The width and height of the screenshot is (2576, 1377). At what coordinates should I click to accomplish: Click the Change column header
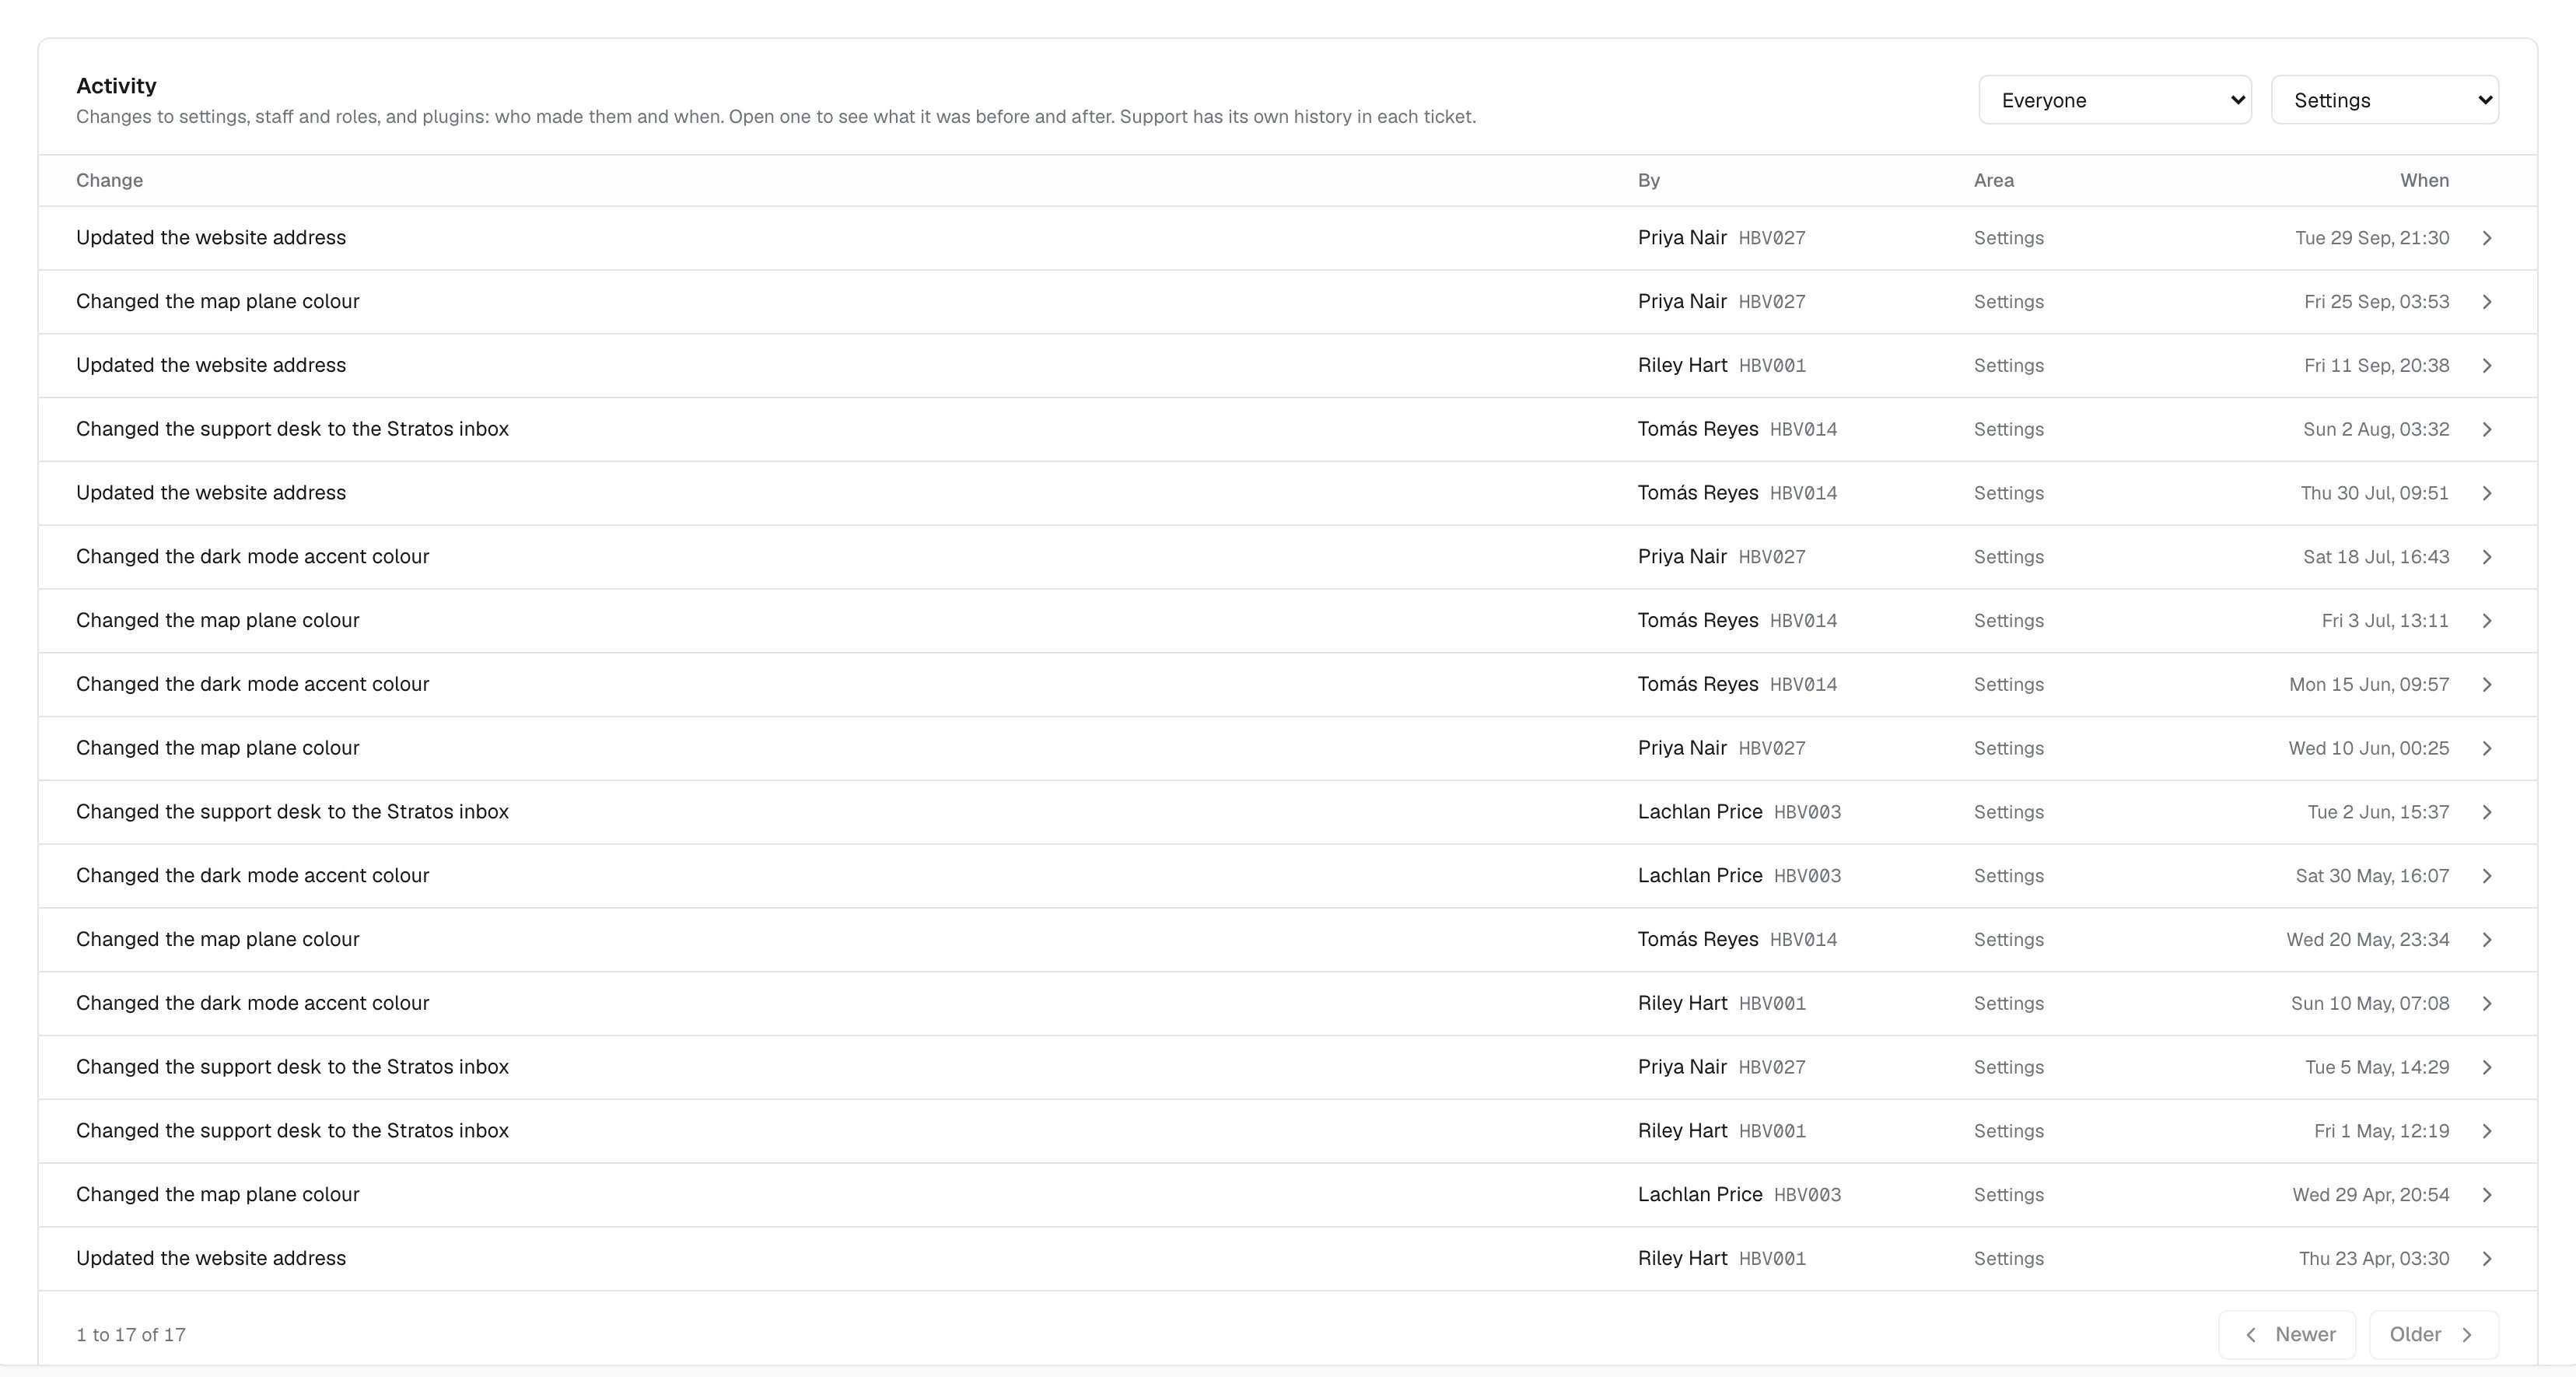coord(110,180)
